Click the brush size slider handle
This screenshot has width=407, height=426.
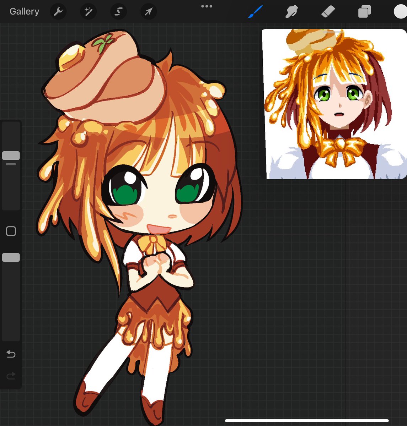pos(11,155)
